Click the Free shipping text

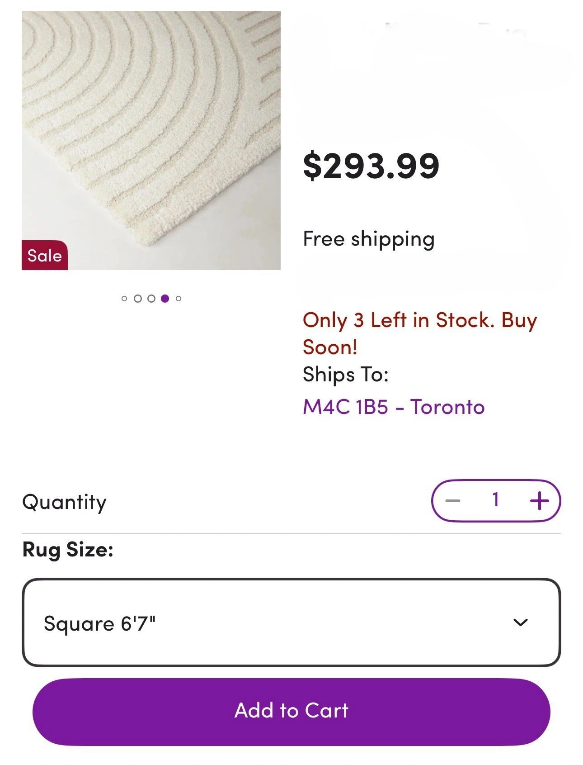click(x=368, y=239)
